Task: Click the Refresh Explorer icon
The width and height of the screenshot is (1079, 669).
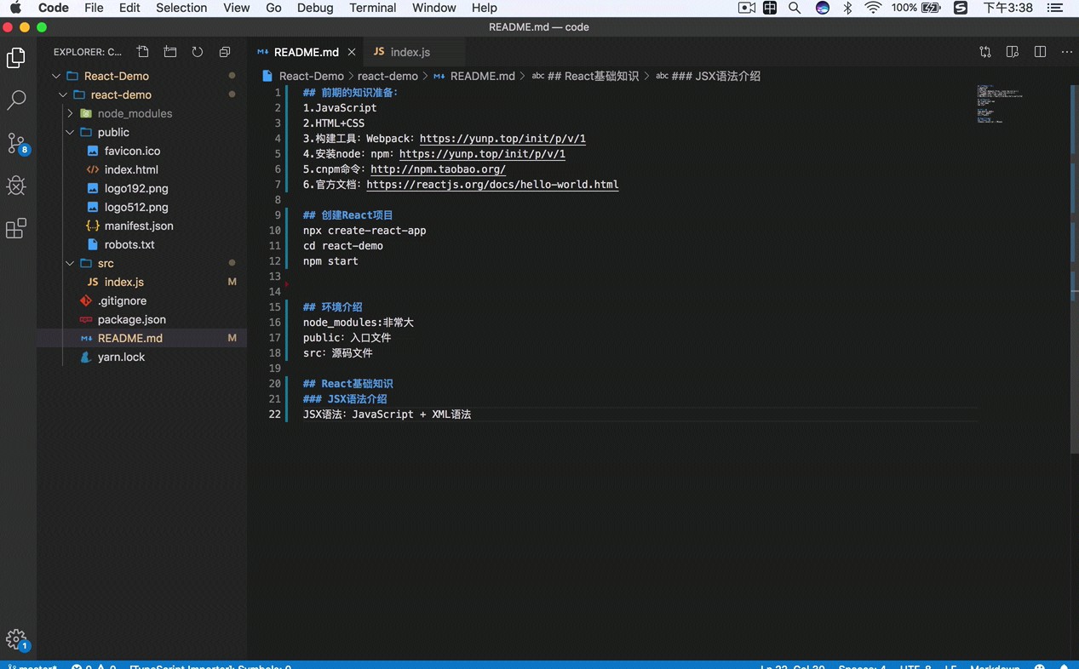Action: point(197,52)
